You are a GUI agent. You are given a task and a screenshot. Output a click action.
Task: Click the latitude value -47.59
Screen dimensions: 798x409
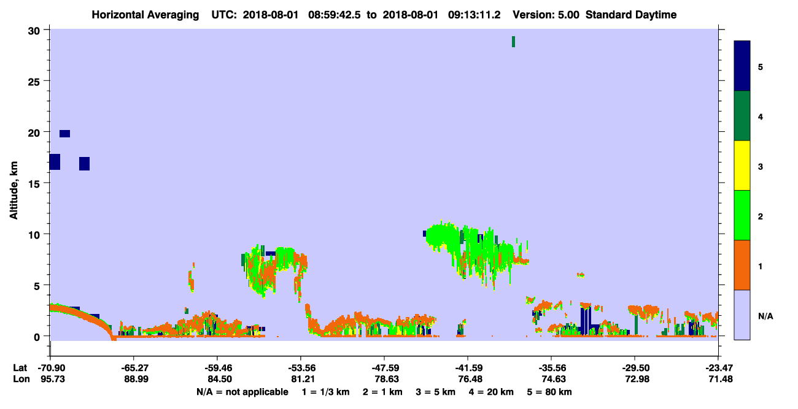[x=384, y=368]
